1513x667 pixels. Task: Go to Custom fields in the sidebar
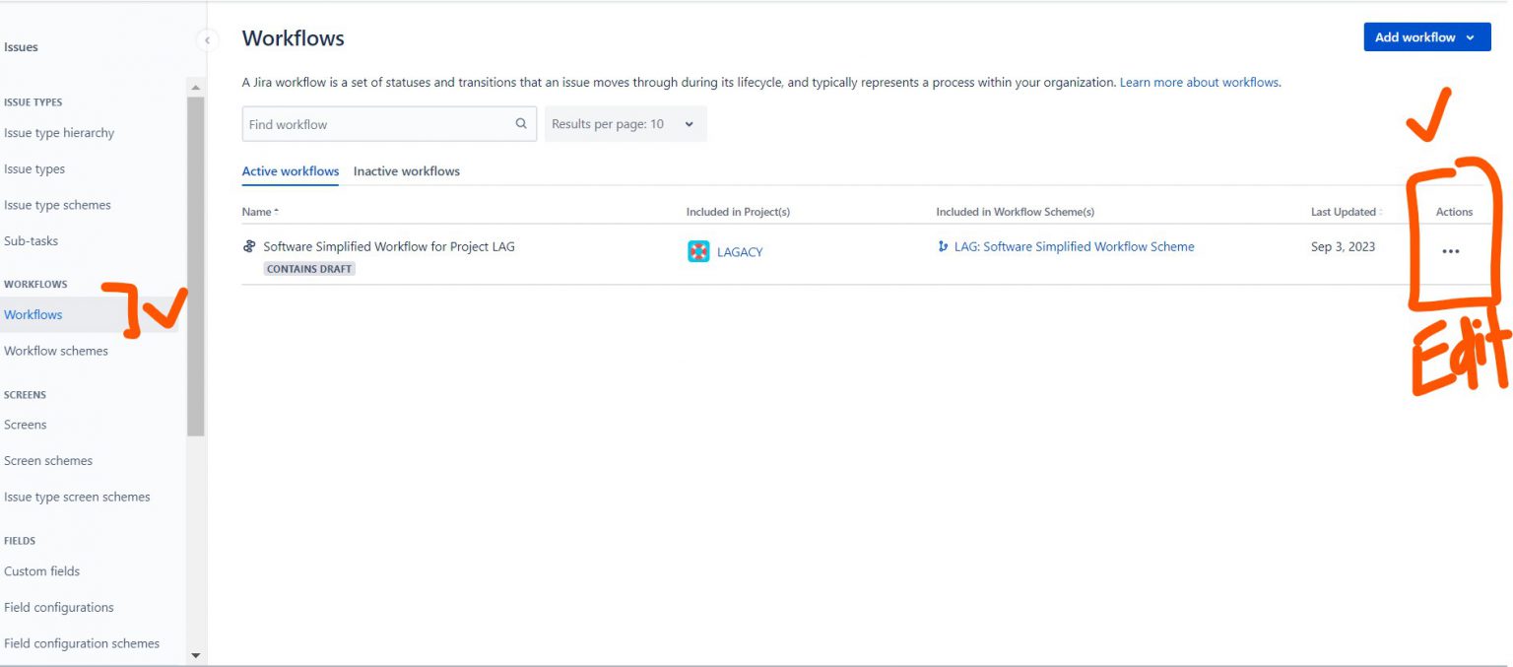[x=42, y=571]
